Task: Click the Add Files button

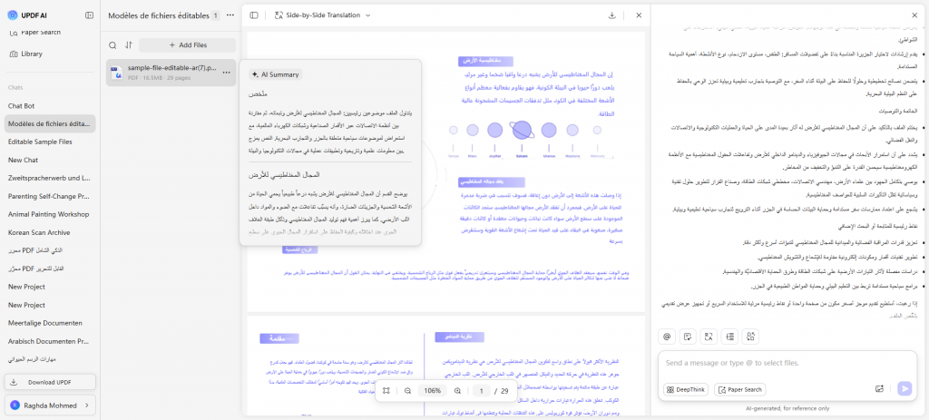Action: point(187,45)
